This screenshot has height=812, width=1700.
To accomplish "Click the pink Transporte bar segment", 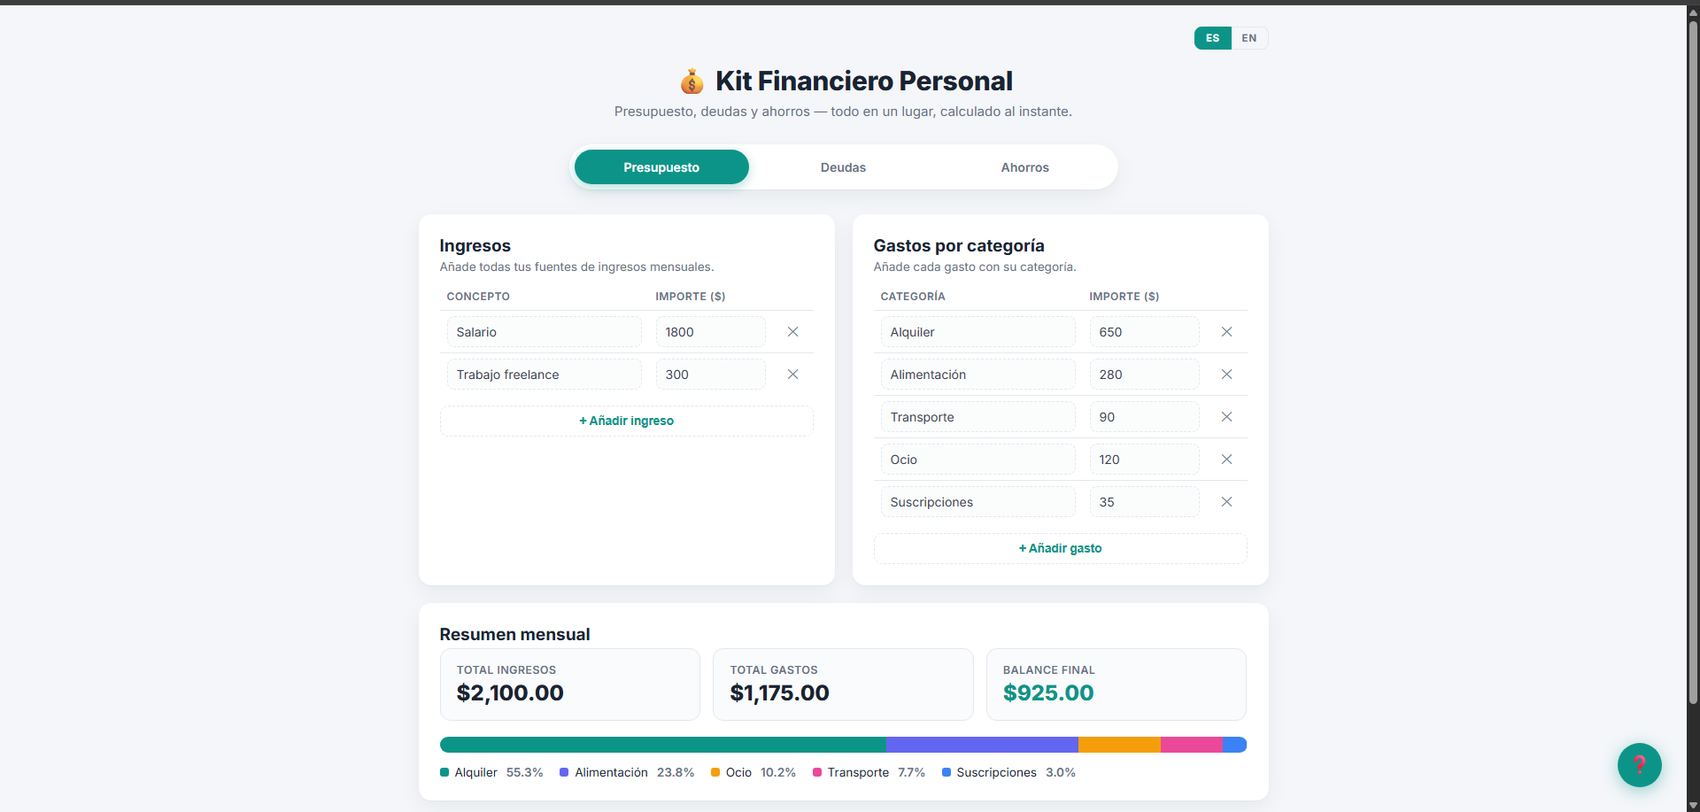I will click(1192, 745).
